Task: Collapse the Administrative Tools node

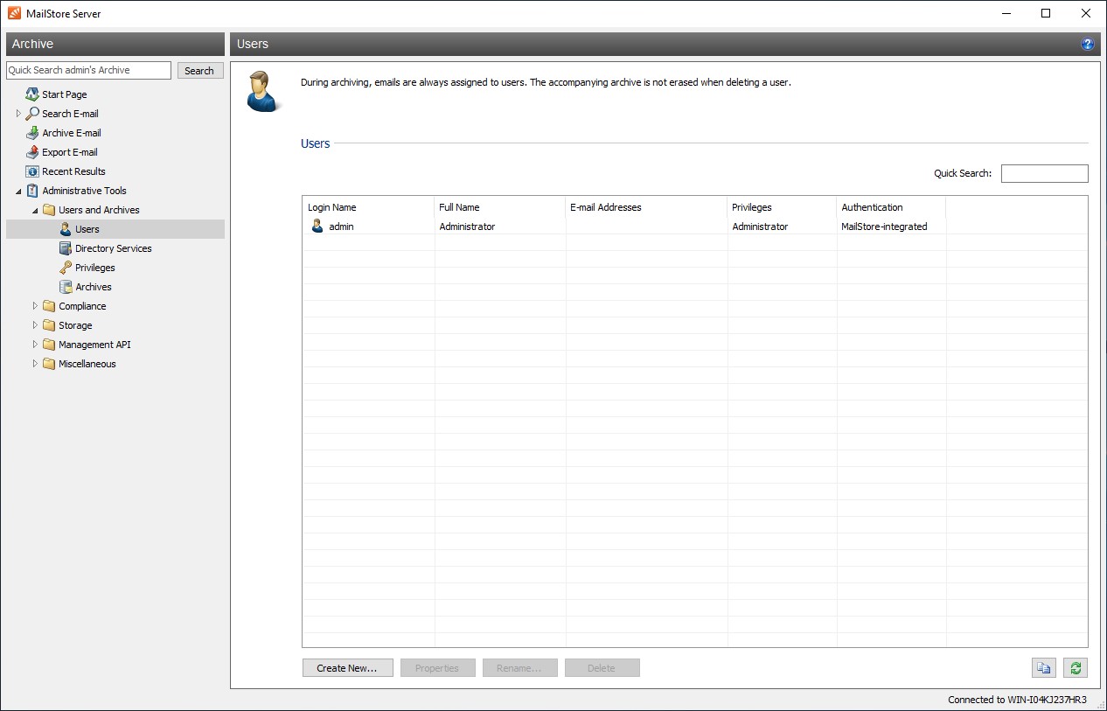Action: (x=18, y=192)
